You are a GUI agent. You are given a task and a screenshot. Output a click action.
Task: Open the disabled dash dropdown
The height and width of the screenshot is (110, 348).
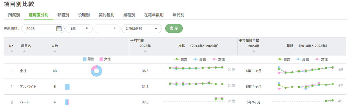[x=107, y=29]
